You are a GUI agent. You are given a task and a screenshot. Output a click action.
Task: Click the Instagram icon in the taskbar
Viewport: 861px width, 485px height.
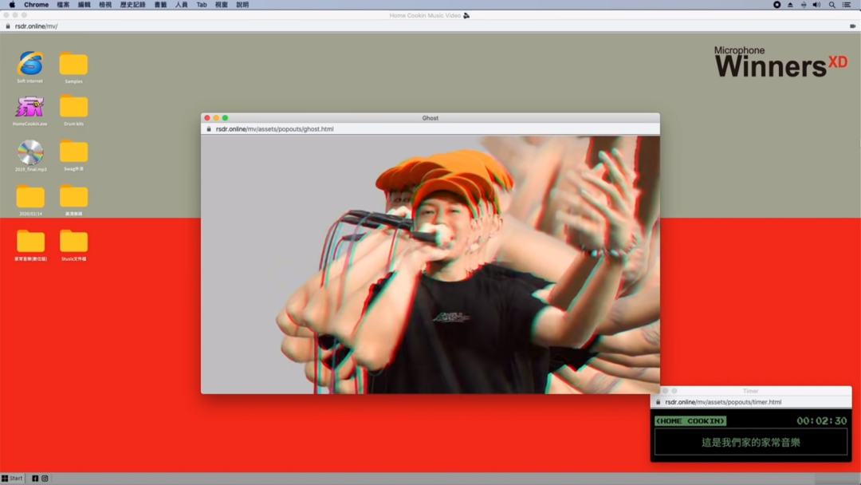[45, 479]
